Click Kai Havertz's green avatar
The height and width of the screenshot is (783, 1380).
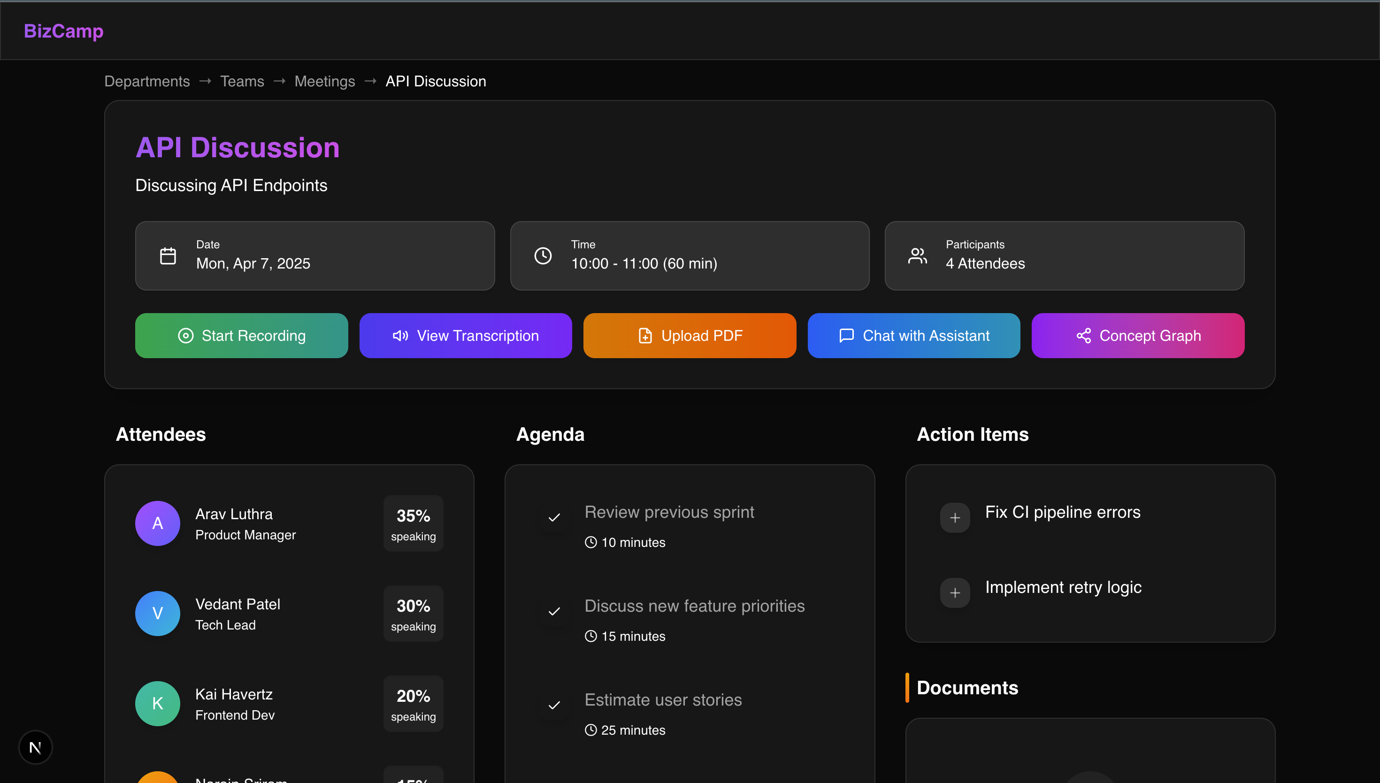coord(158,703)
